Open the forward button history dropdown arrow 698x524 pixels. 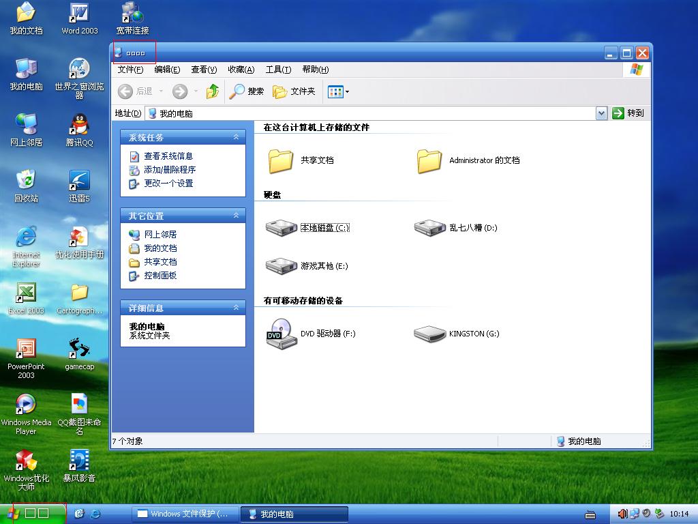pos(196,91)
